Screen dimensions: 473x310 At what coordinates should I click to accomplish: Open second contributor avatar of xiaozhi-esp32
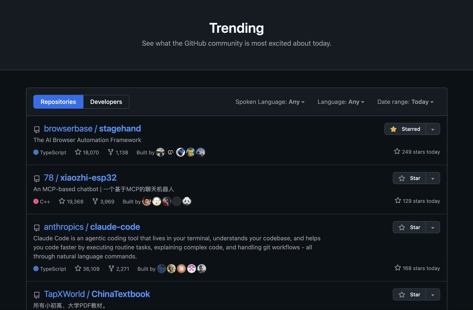(x=156, y=201)
